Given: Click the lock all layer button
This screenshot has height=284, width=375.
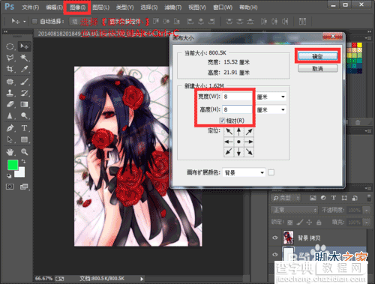Looking at the screenshot, I should (x=319, y=222).
